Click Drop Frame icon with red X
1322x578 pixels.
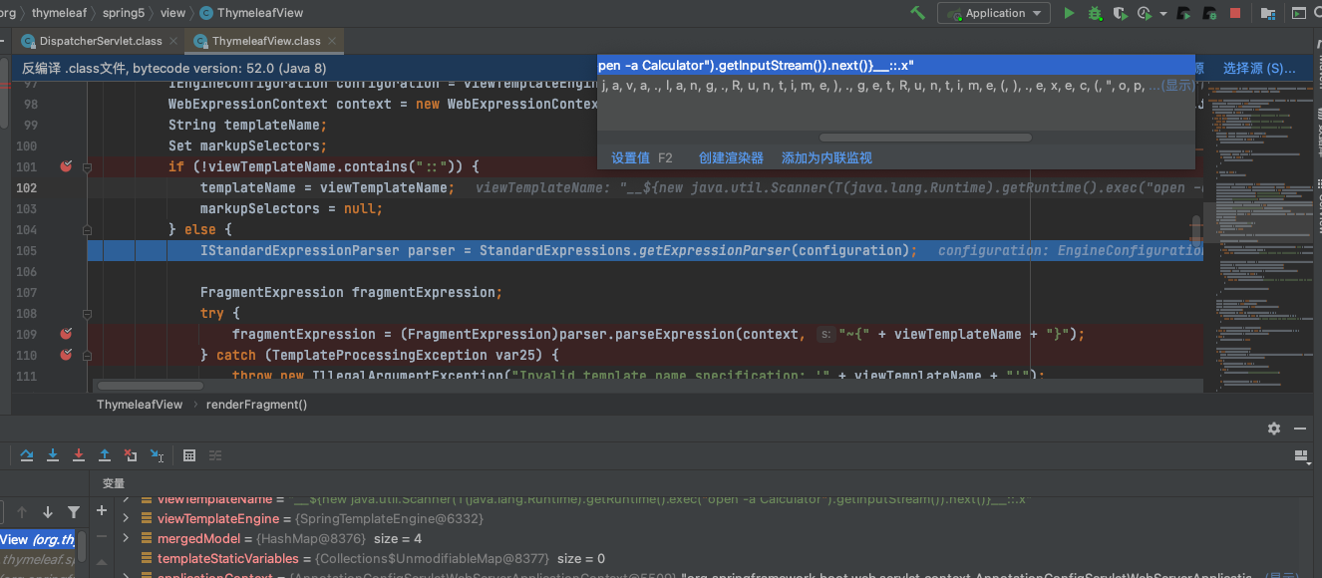[x=131, y=455]
